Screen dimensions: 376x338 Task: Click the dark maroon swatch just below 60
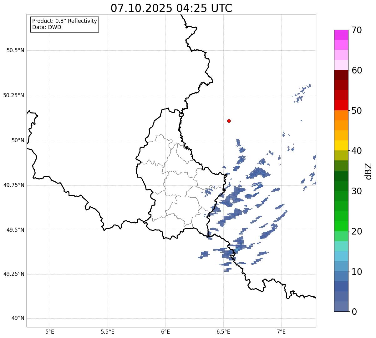pyautogui.click(x=341, y=75)
